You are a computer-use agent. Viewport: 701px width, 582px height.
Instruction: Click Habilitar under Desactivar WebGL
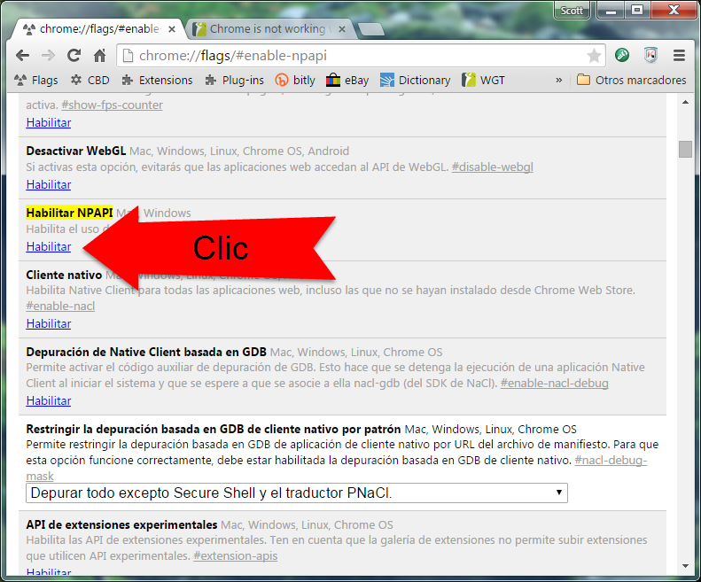pyautogui.click(x=49, y=184)
